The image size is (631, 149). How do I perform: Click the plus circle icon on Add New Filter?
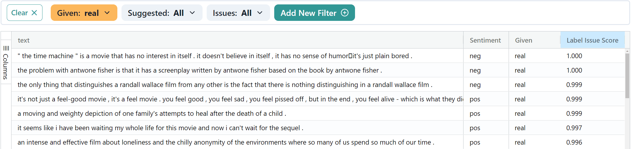tap(345, 13)
